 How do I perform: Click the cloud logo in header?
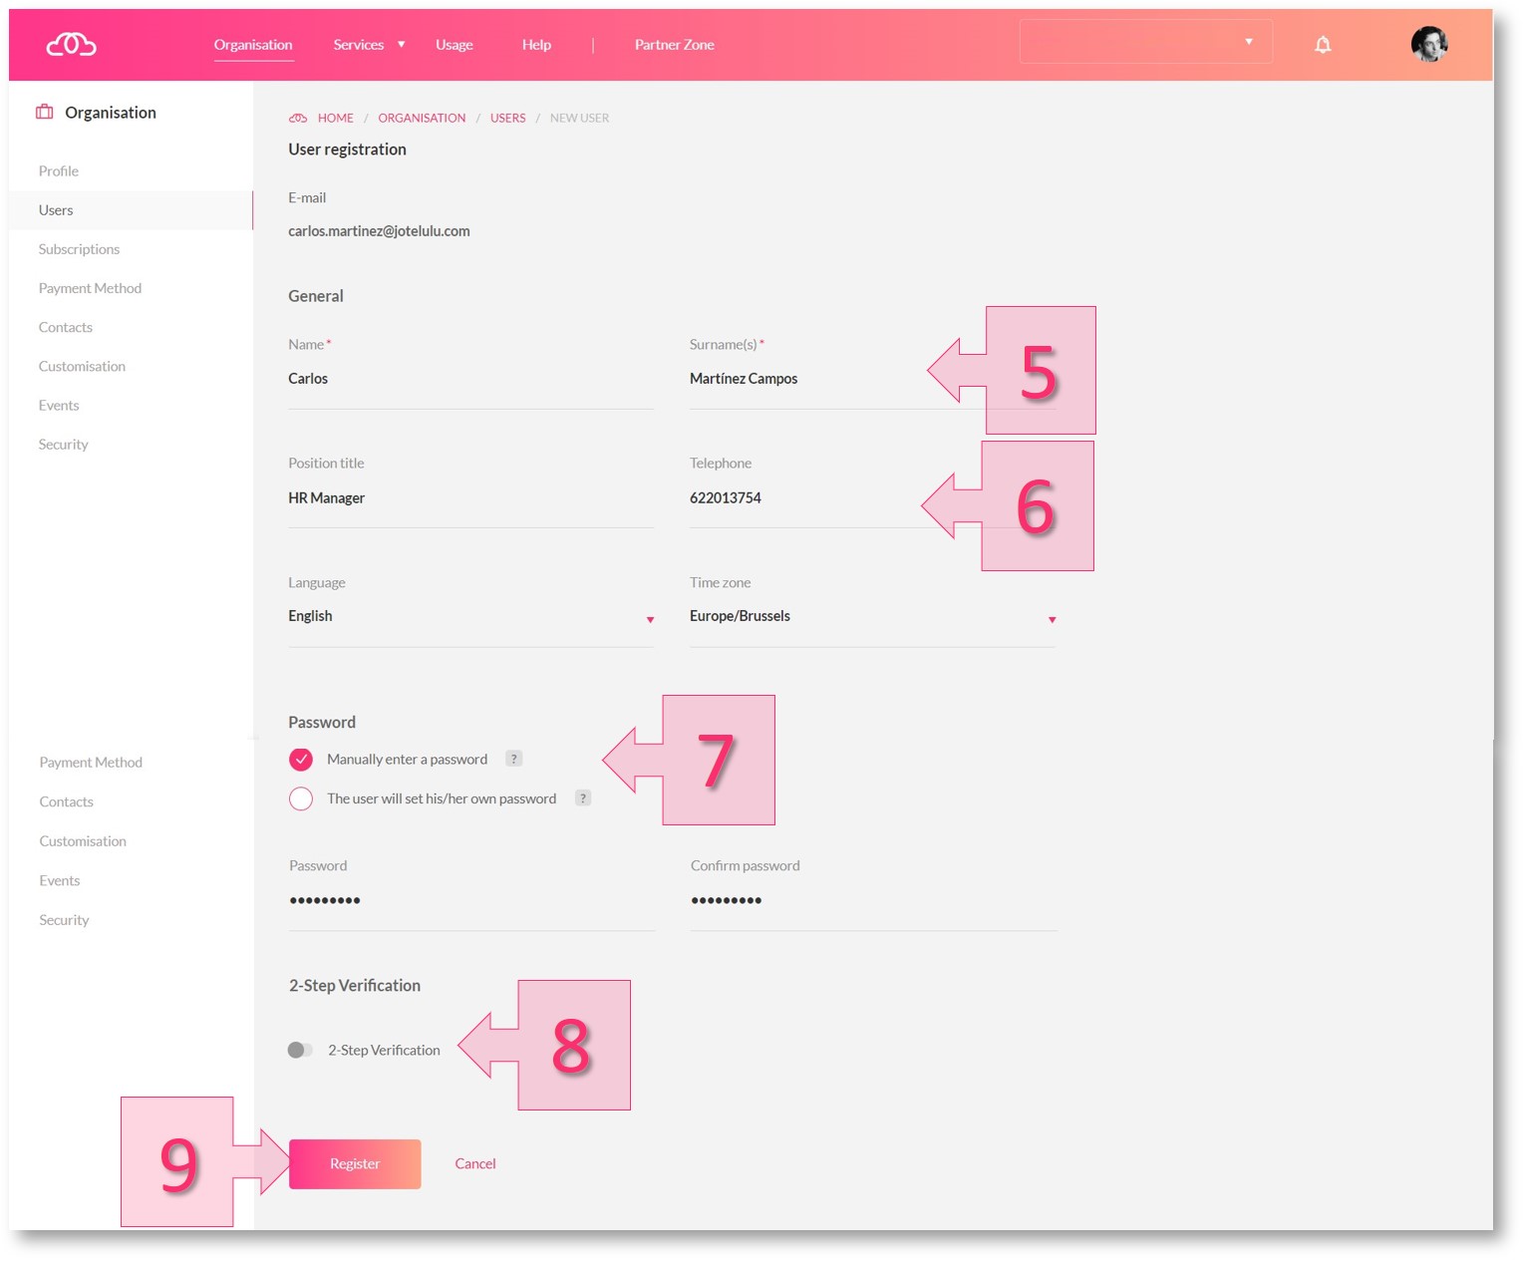[x=71, y=45]
